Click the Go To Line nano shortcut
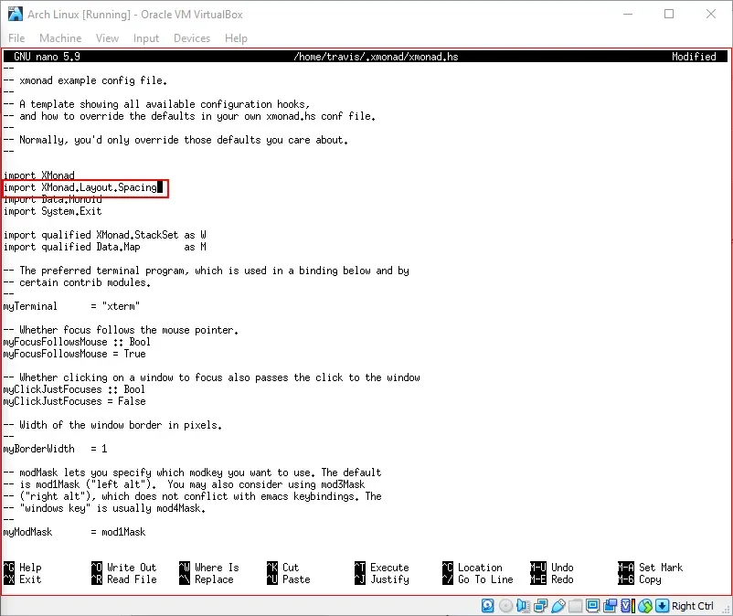This screenshot has width=733, height=616. [484, 578]
